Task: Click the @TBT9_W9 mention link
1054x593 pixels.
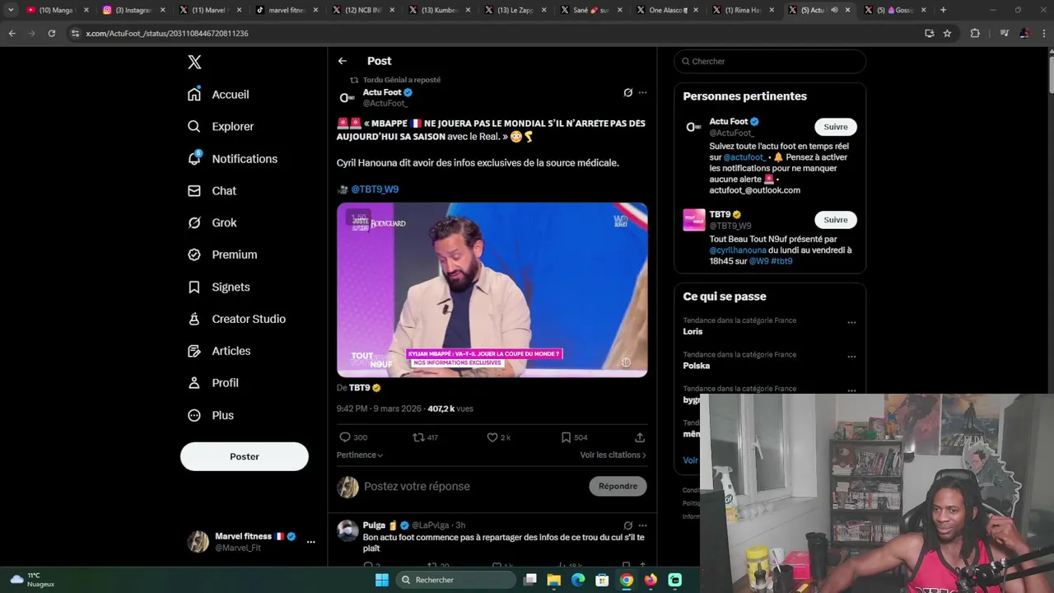Action: click(x=375, y=189)
